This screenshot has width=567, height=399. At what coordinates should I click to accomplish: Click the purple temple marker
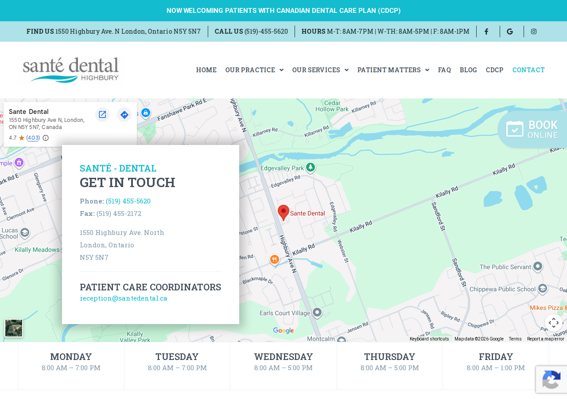tap(19, 162)
